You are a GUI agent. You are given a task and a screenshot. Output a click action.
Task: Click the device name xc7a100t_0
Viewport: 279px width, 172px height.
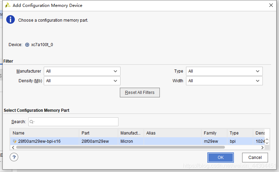click(42, 45)
